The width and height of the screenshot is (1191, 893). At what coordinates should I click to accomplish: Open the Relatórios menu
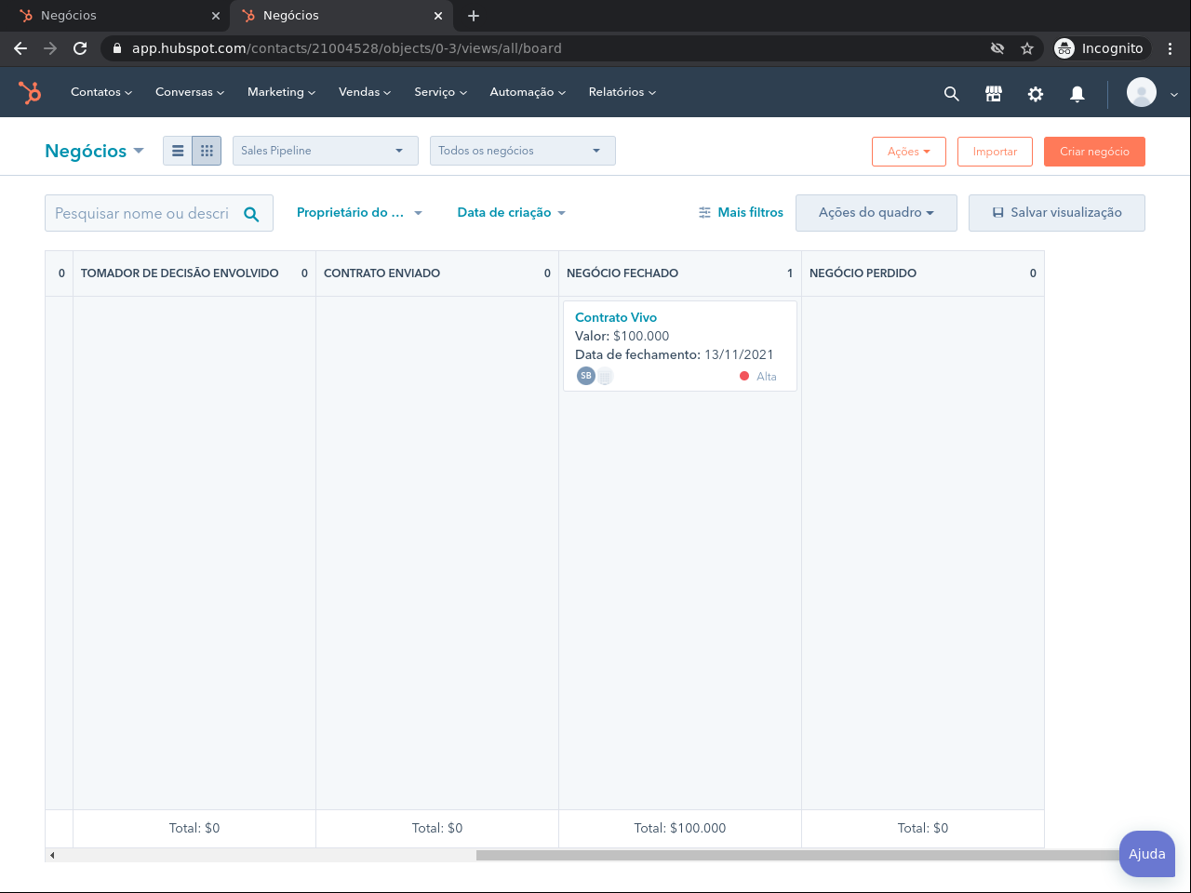pyautogui.click(x=622, y=92)
